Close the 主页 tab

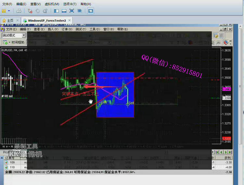tap(17, 20)
